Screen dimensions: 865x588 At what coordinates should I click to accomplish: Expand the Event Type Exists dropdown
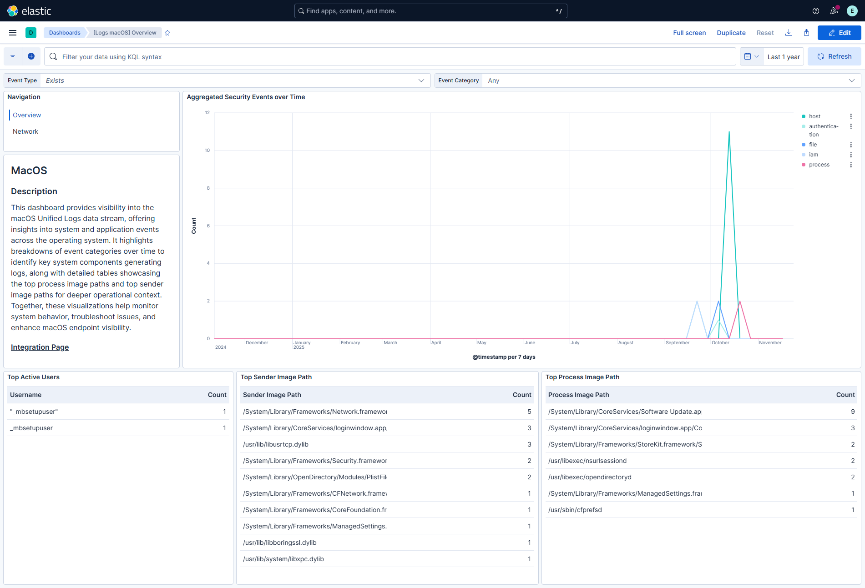(421, 80)
